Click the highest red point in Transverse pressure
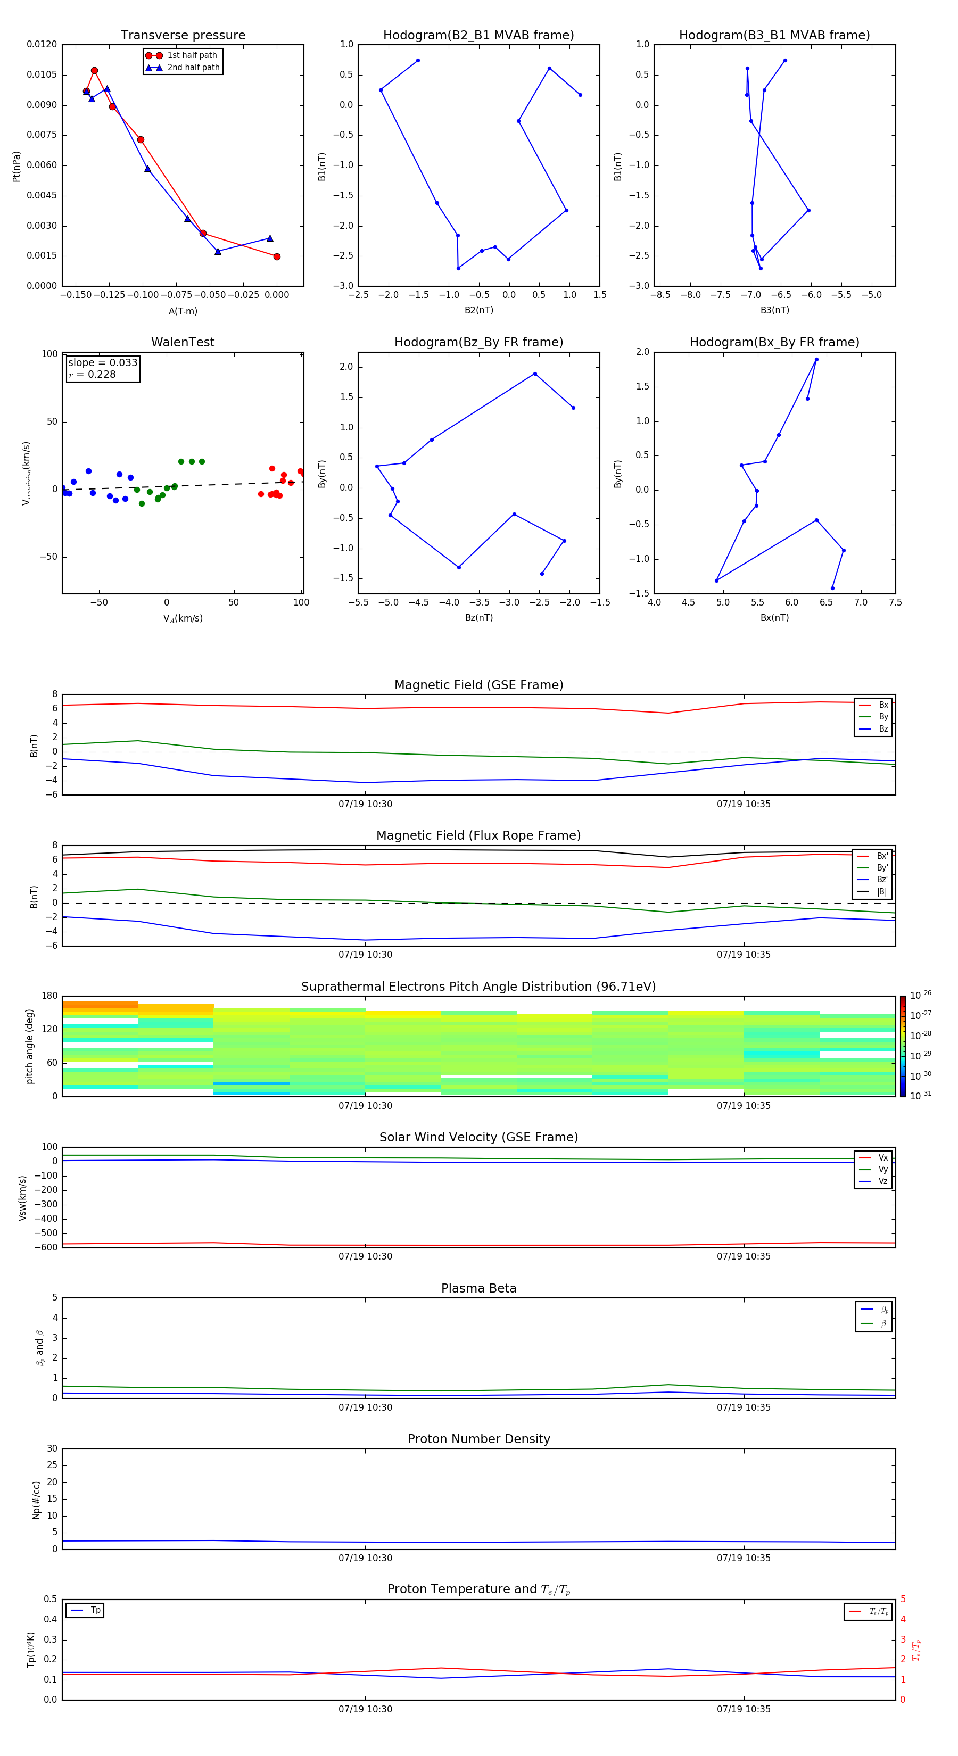Screen dimensions: 958x1756 click(94, 71)
